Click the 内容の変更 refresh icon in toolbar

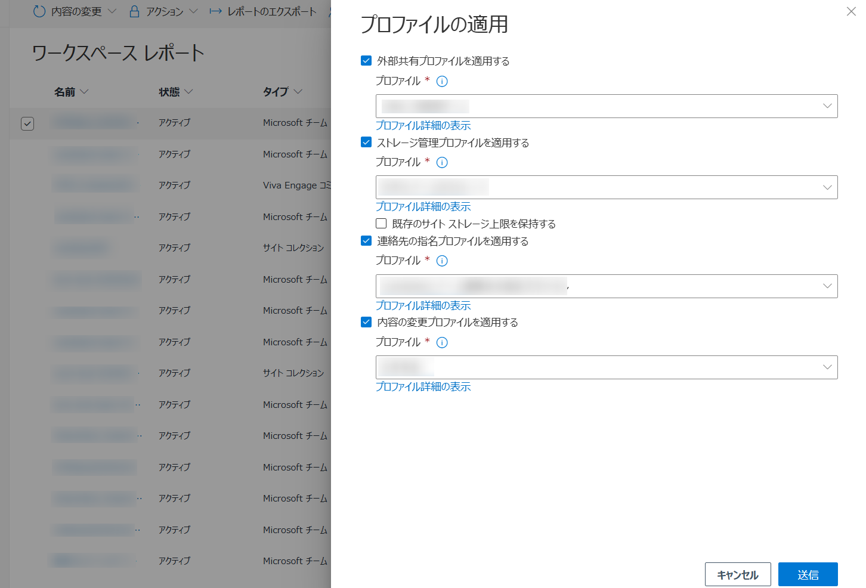[39, 11]
